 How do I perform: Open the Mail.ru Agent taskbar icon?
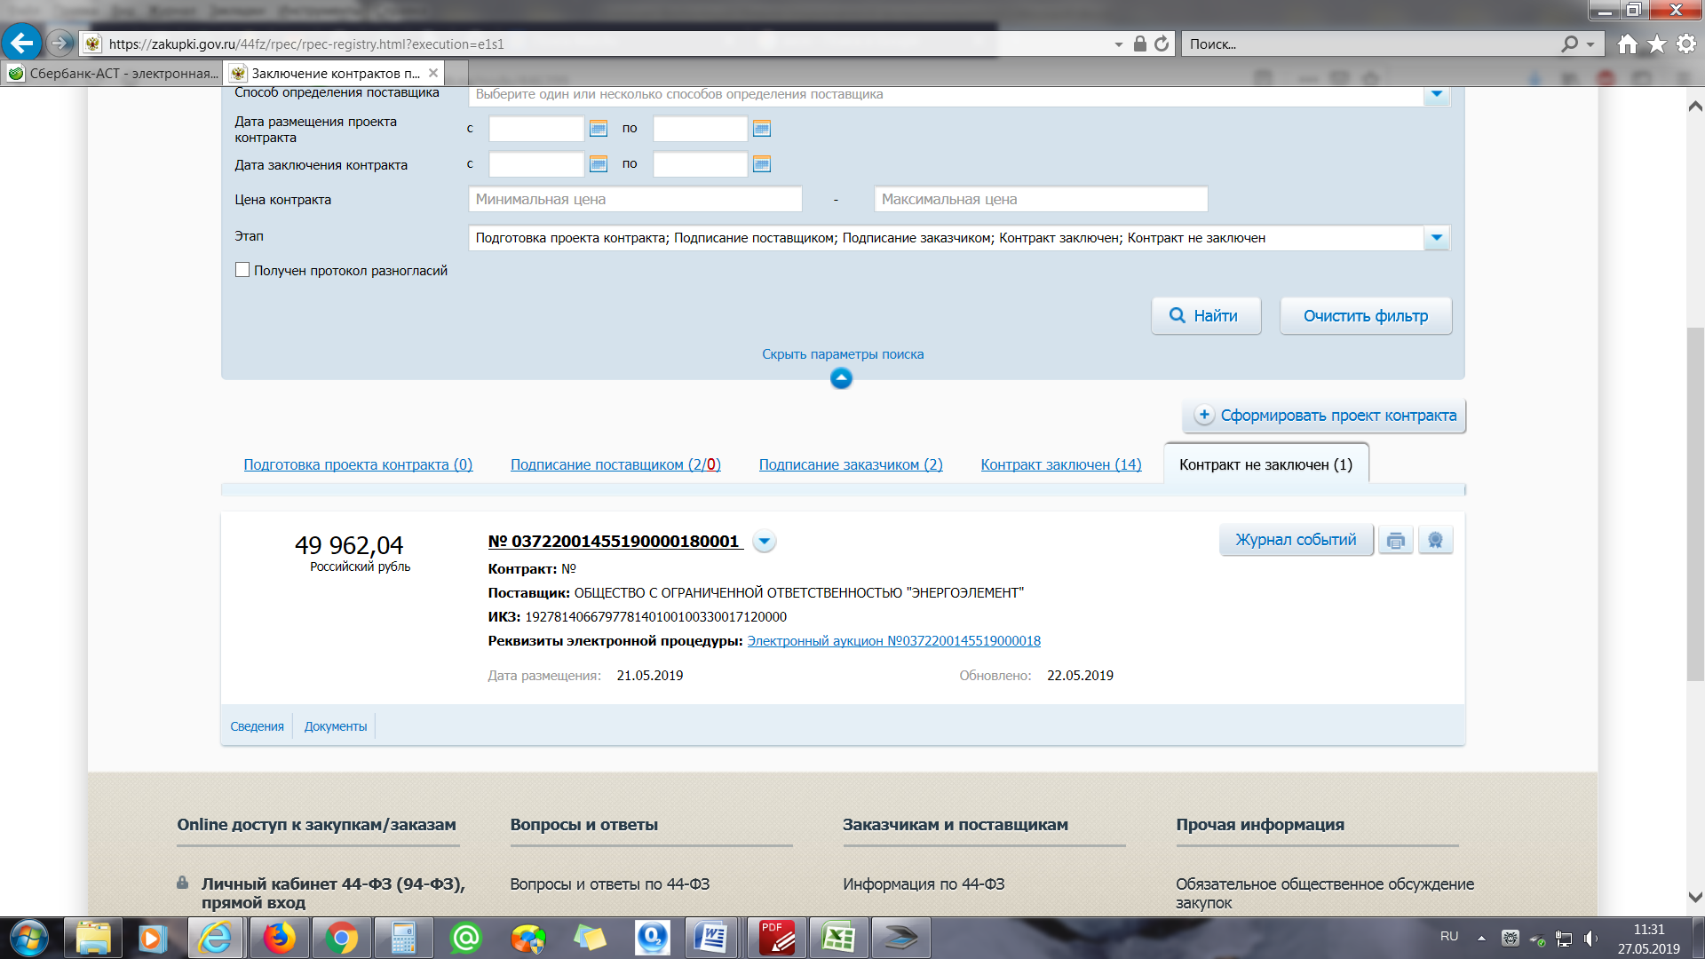coord(465,938)
